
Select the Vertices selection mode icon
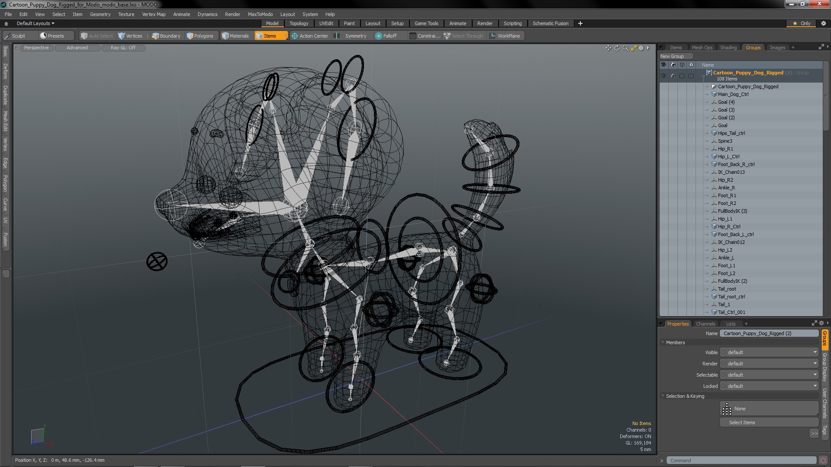(x=122, y=36)
